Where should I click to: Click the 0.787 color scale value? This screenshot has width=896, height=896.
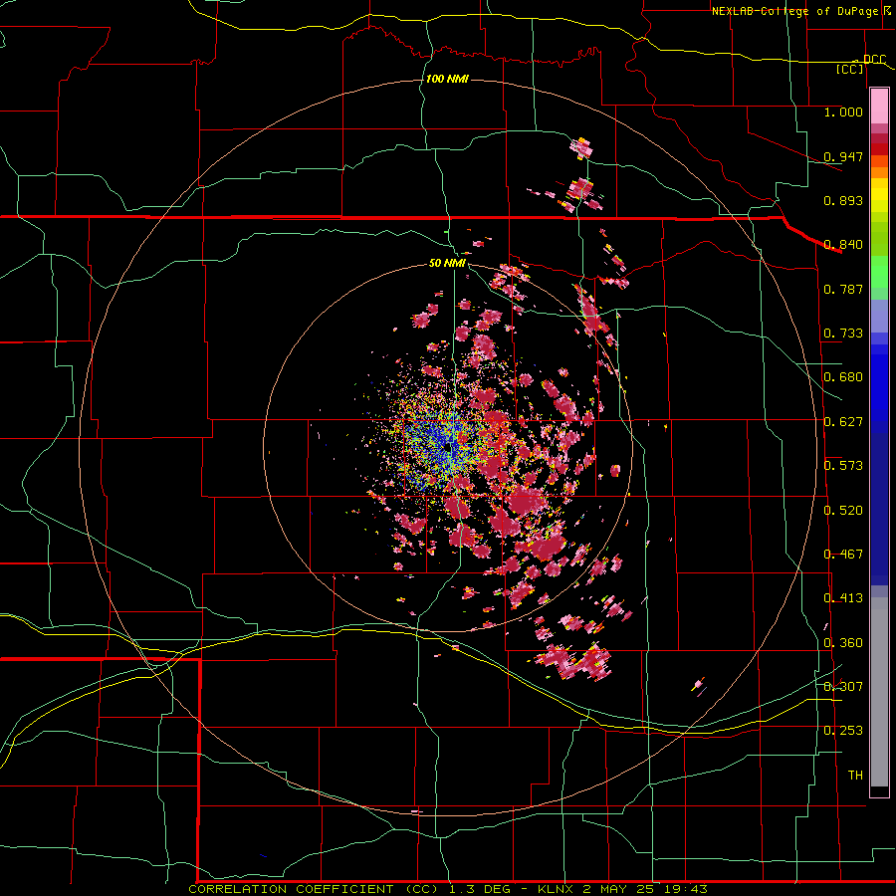pos(843,289)
